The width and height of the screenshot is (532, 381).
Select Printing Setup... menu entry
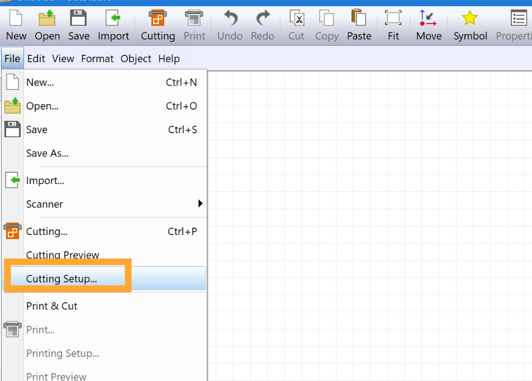tap(104, 354)
